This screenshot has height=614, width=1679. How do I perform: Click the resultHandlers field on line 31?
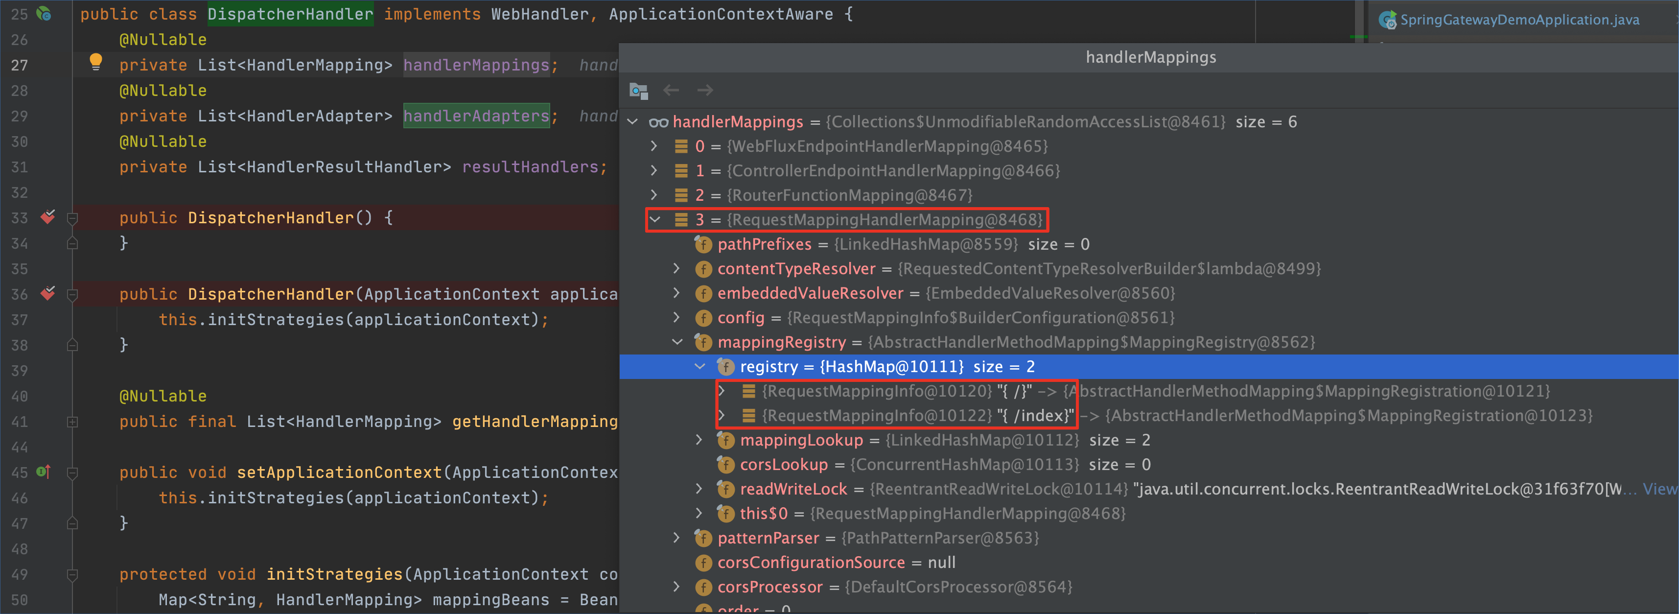[x=530, y=167]
